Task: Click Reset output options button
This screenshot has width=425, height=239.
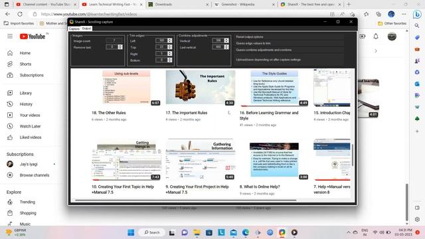Action: [x=290, y=37]
